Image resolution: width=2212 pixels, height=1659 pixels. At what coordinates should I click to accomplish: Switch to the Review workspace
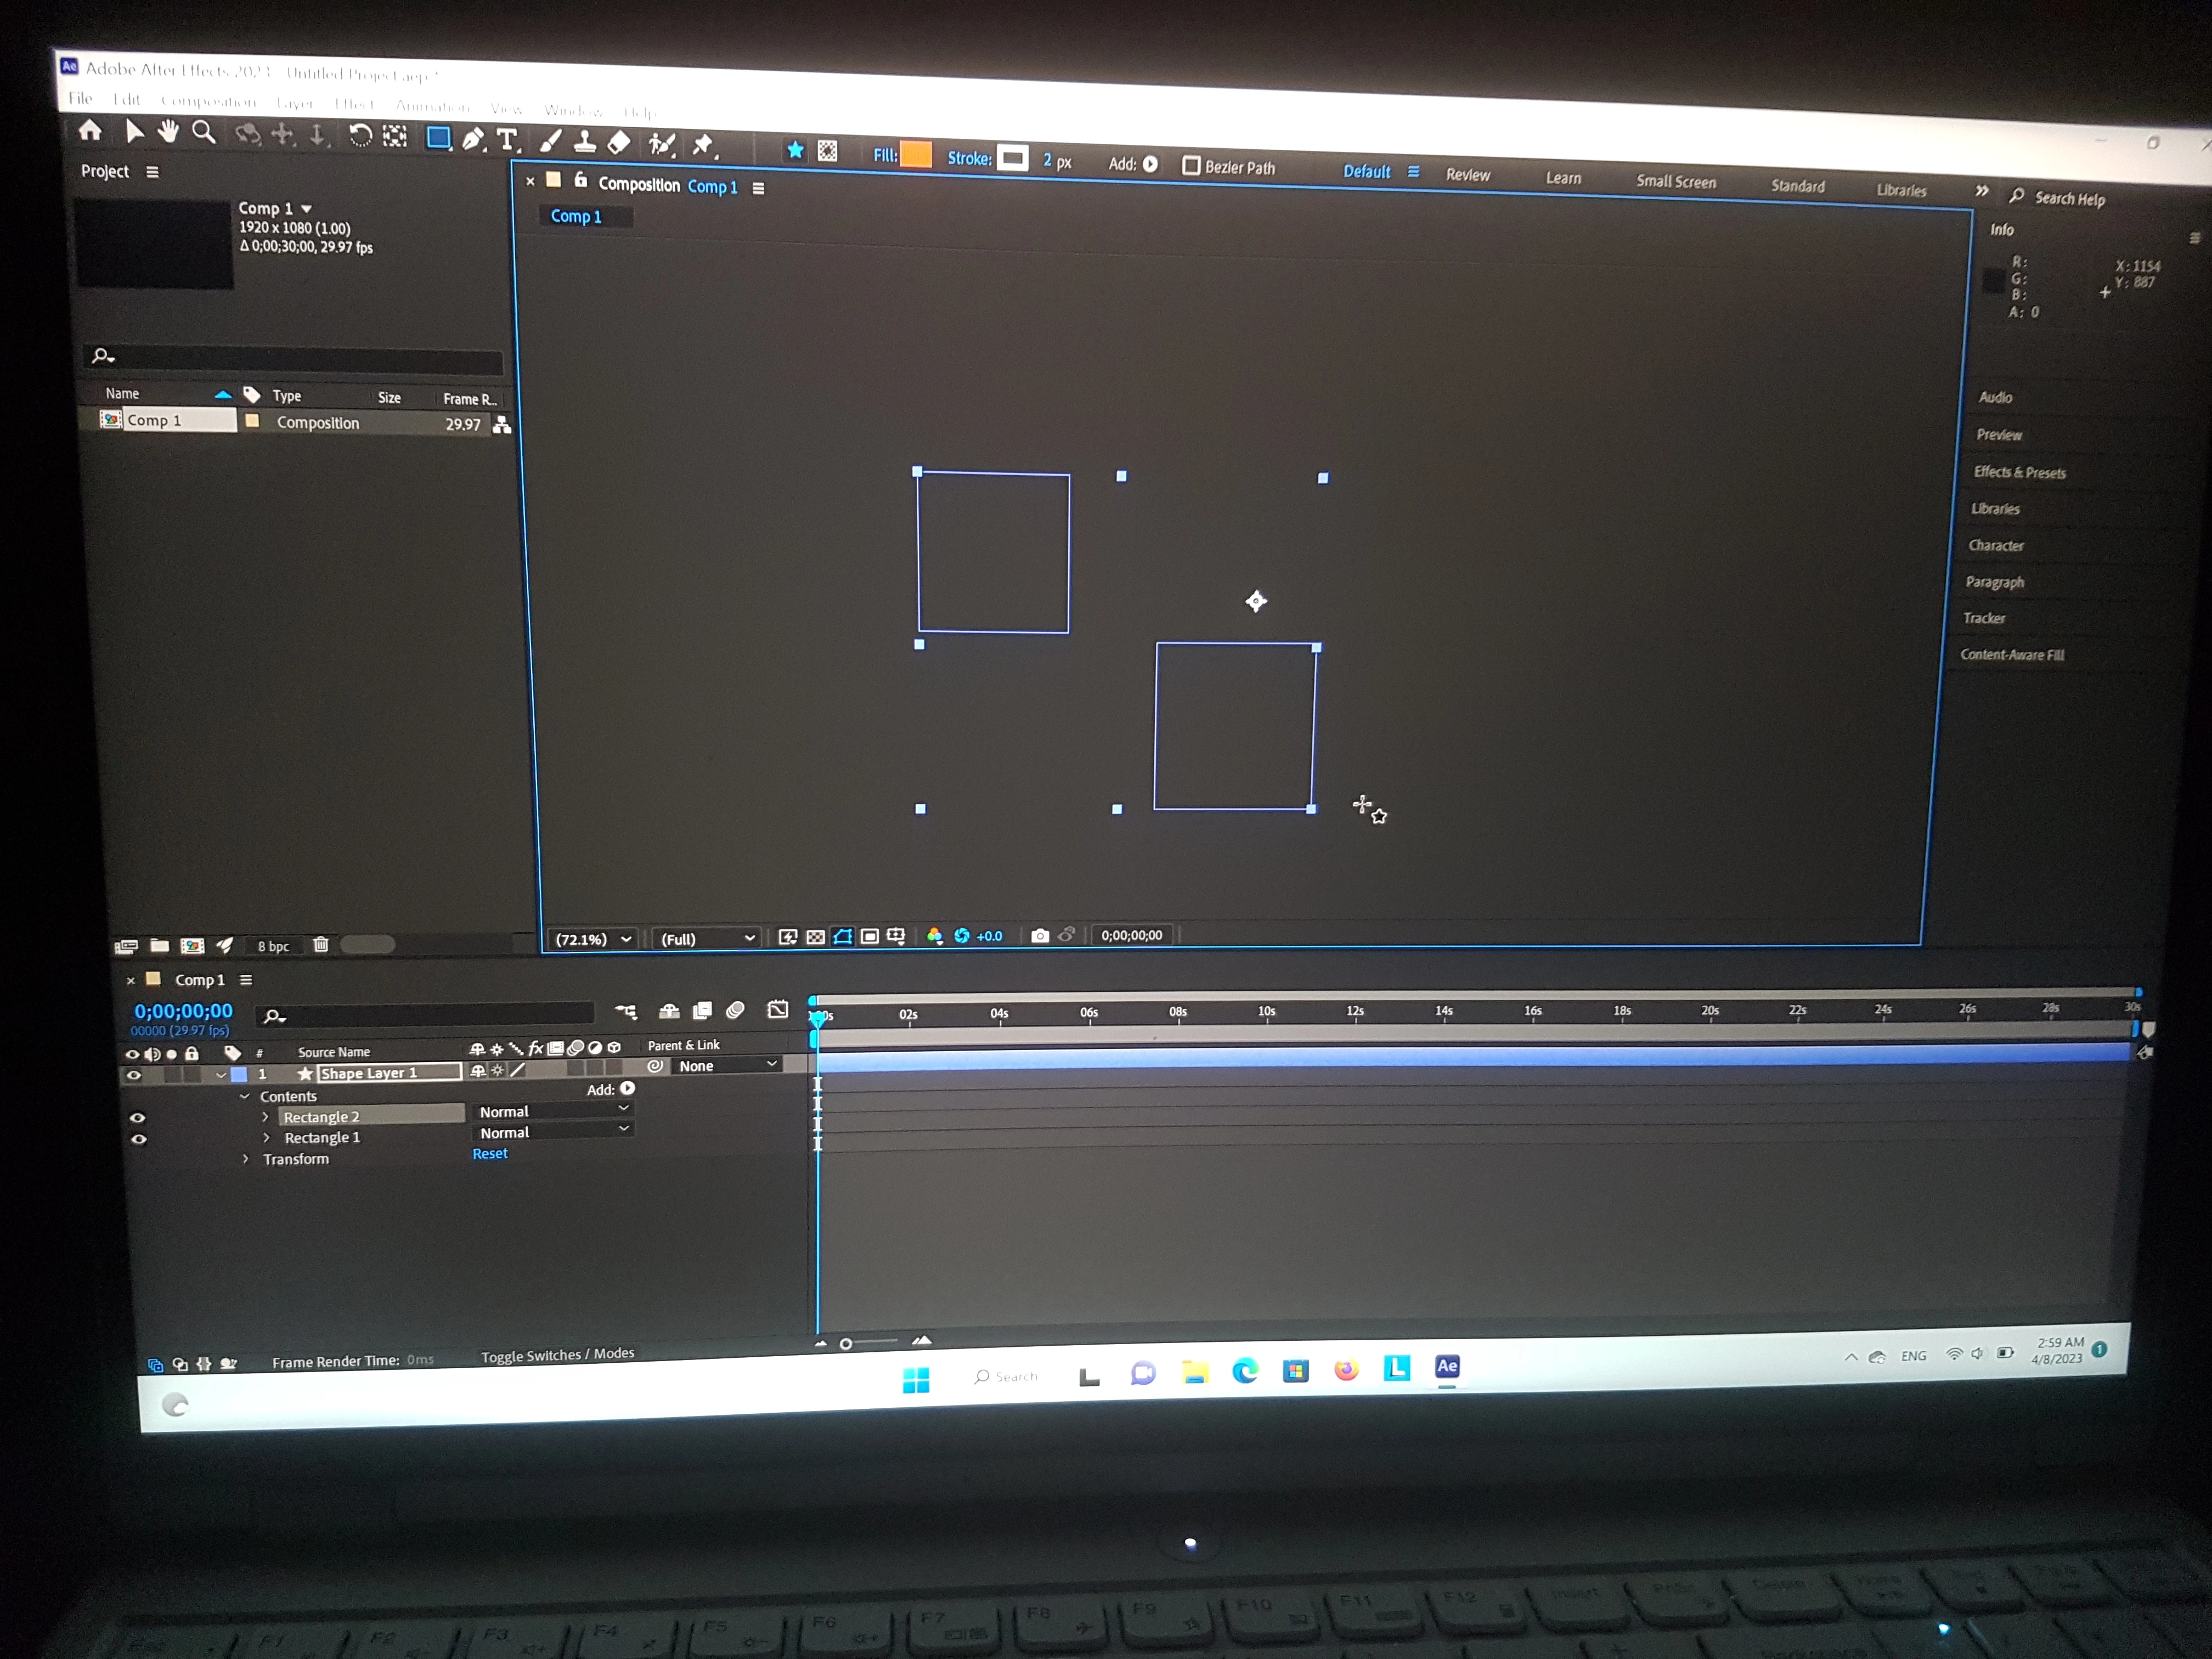pos(1467,175)
